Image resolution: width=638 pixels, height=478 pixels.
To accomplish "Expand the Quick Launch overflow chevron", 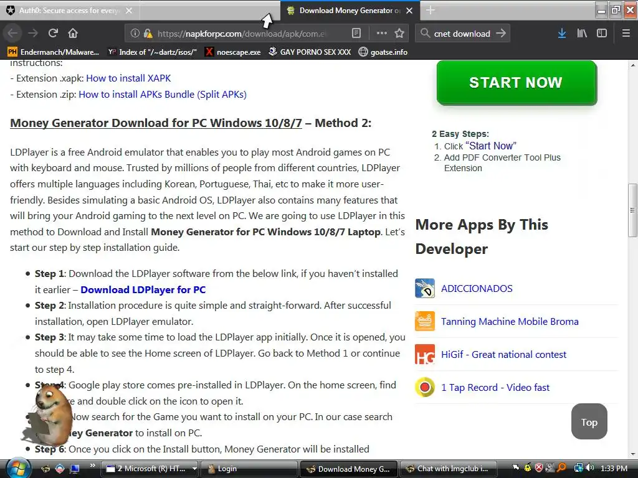I will [x=92, y=466].
